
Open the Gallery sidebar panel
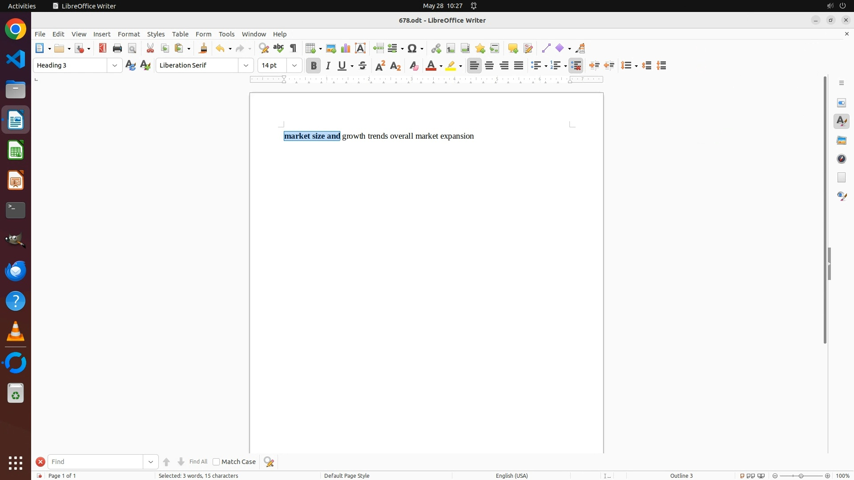pyautogui.click(x=842, y=140)
